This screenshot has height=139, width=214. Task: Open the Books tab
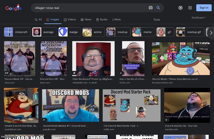pyautogui.click(x=102, y=20)
